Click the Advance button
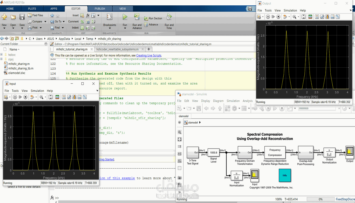 (x=151, y=25)
